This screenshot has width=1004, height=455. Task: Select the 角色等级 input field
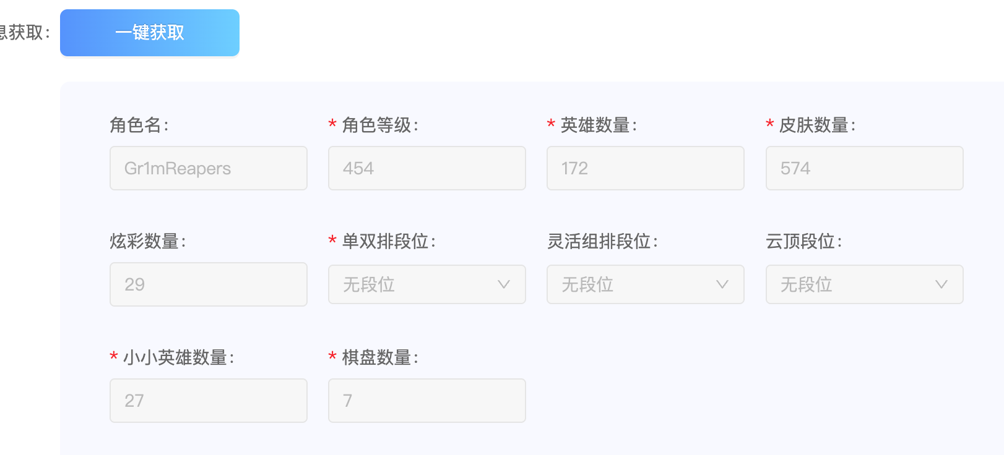coord(427,168)
